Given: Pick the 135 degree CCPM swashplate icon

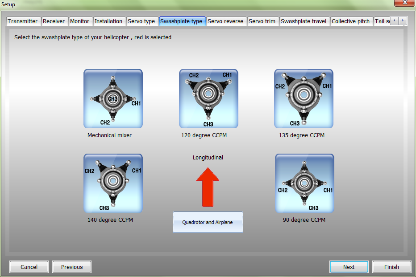Looking at the screenshot, I should click(x=304, y=99).
